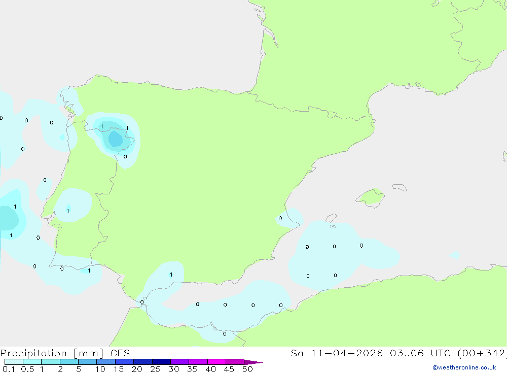Click the 40–45 mm magenta legend swatch
Image resolution: width=507 pixels, height=372 pixels.
pyautogui.click(x=216, y=362)
